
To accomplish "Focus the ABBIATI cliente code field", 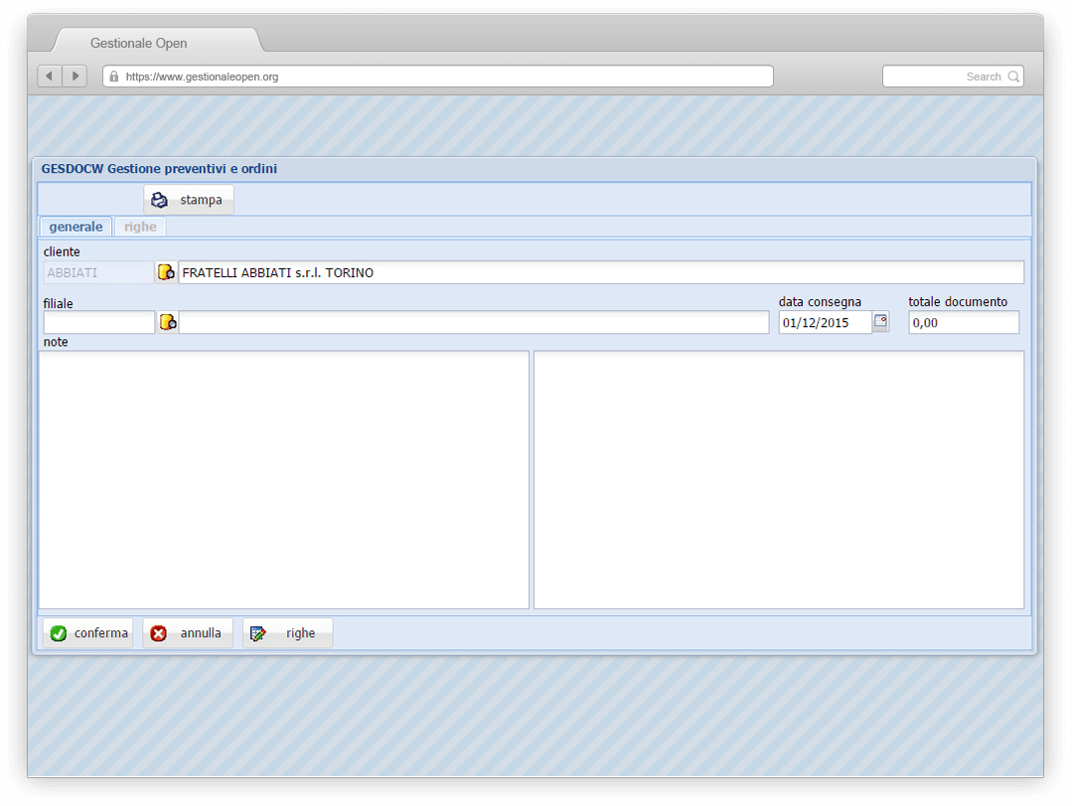I will coord(99,272).
